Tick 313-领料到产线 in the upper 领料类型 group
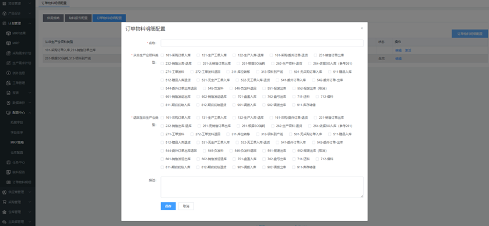 [x=258, y=72]
